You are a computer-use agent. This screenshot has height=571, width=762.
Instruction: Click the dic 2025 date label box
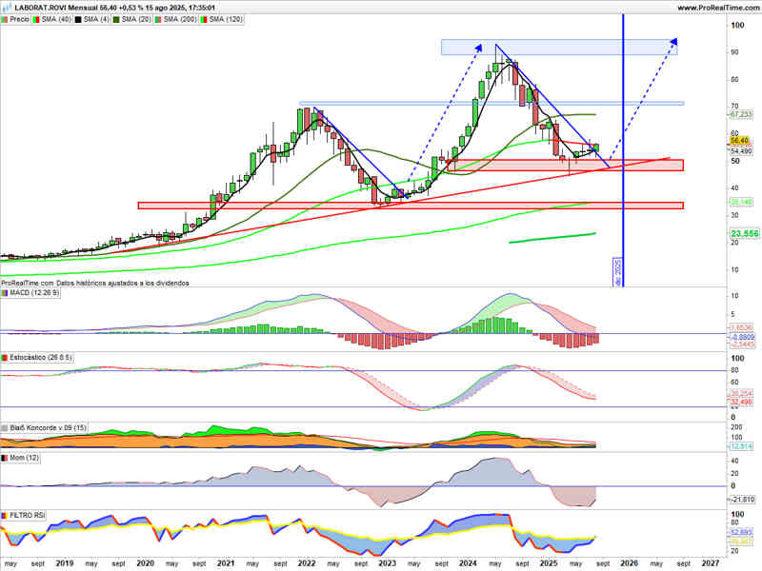(x=617, y=272)
